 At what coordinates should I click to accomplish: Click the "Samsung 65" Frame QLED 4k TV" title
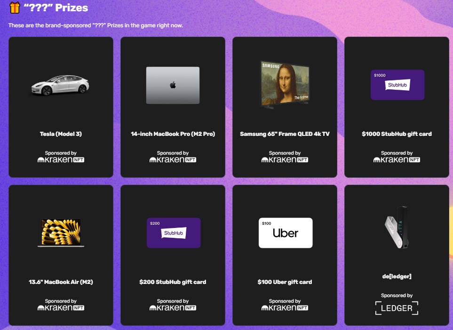[x=285, y=134]
